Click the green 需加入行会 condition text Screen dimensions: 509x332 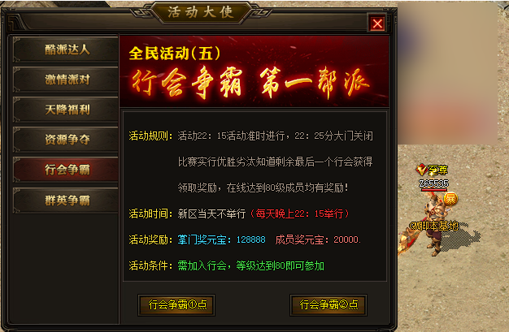tap(202, 266)
